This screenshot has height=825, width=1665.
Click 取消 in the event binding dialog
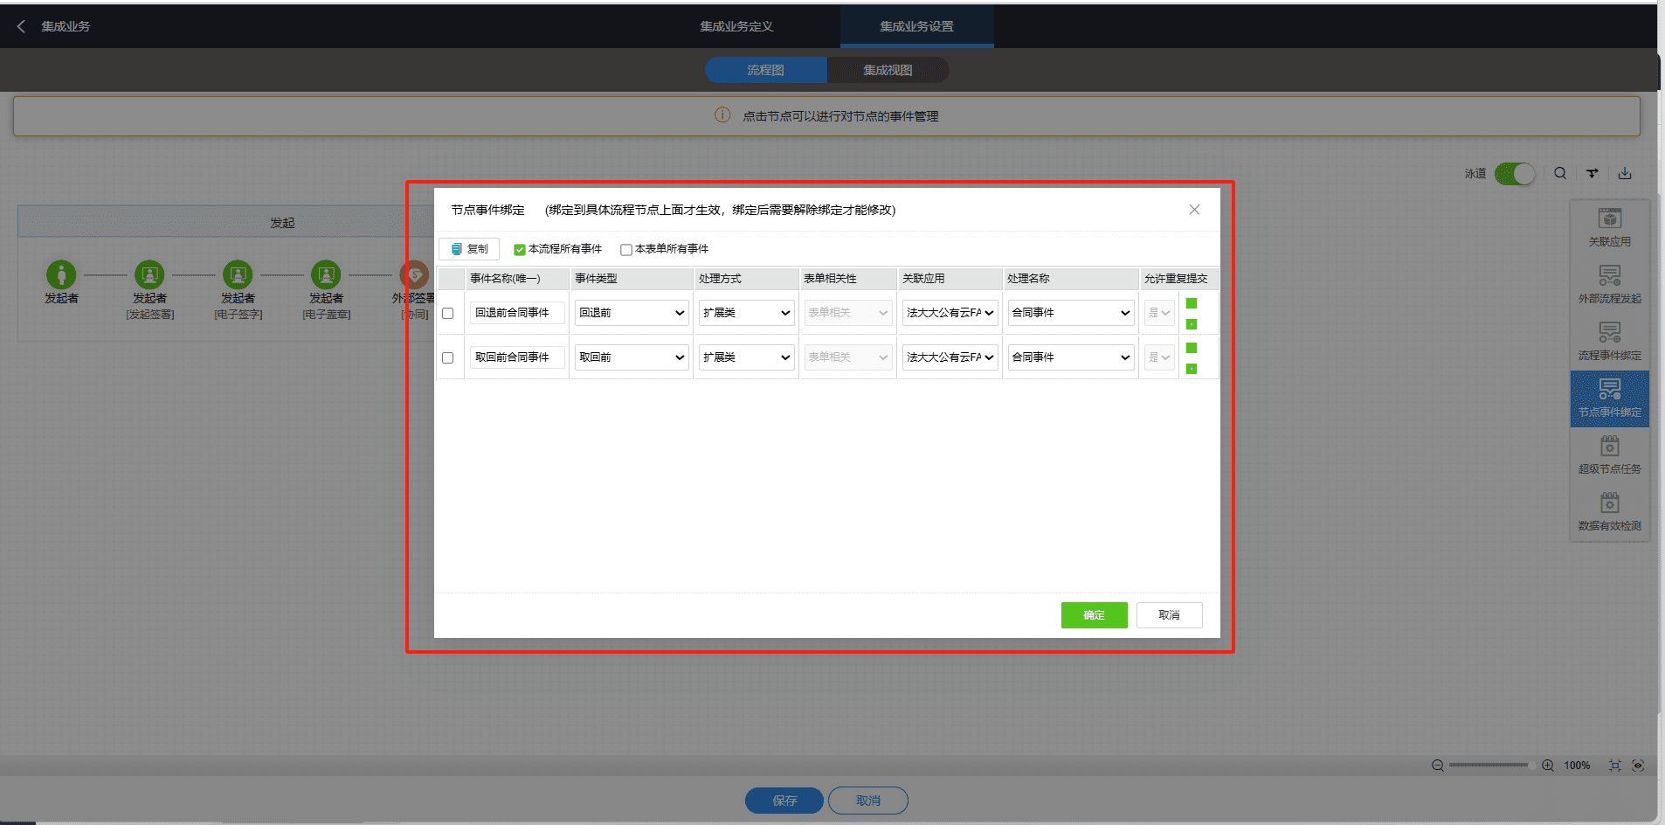(x=1169, y=615)
